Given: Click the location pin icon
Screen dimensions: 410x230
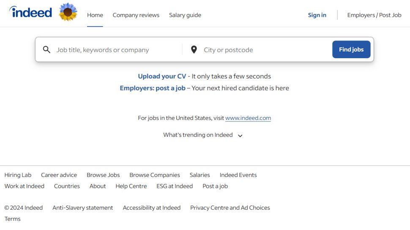Looking at the screenshot, I should 194,50.
